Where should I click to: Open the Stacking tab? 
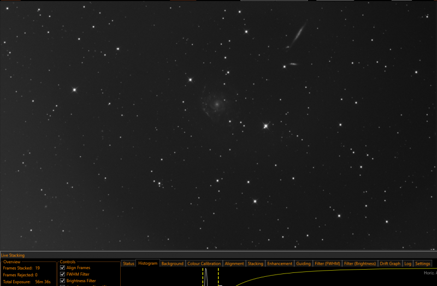(255, 264)
